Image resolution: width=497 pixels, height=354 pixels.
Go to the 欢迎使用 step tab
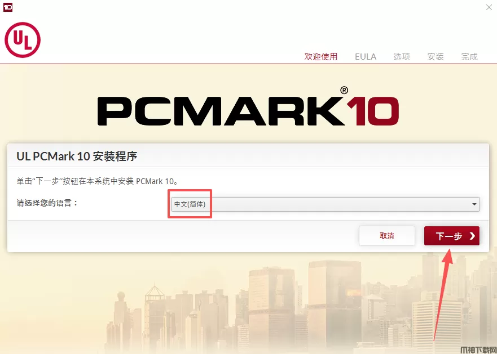(x=321, y=57)
